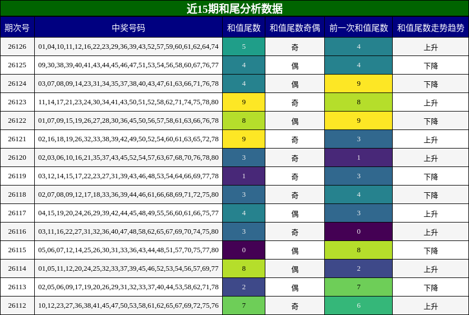The image size is (469, 315).
Task: Click the 和值尾数 column header
Action: tap(244, 28)
